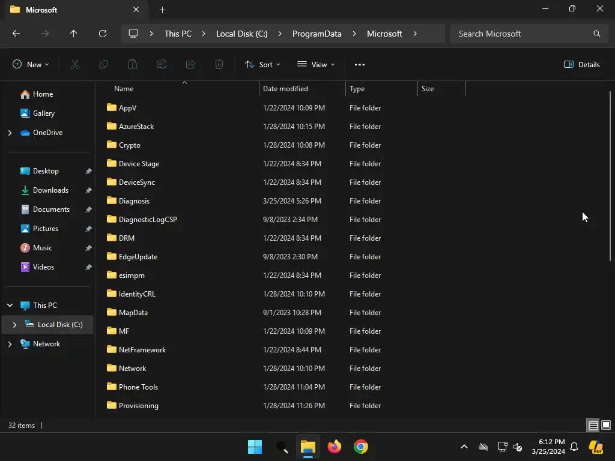The height and width of the screenshot is (461, 615).
Task: Open the AppV folder icon
Action: pyautogui.click(x=112, y=107)
